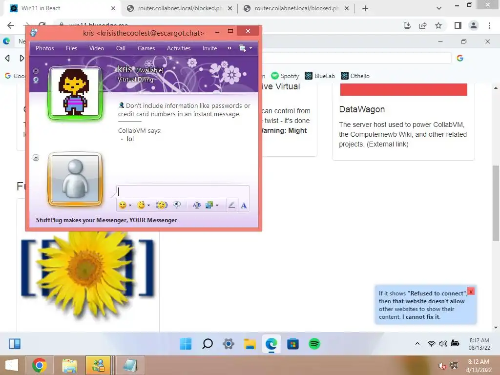Click the Messenger window title icon
This screenshot has height=375, width=500.
[x=34, y=33]
